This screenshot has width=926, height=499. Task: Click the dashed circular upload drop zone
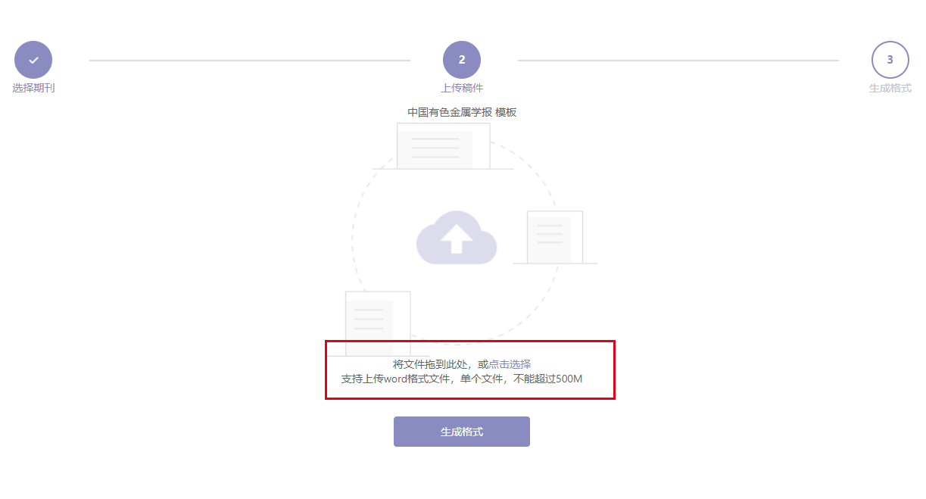click(x=457, y=238)
